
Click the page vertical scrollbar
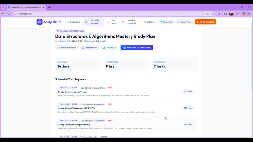(x=252, y=56)
